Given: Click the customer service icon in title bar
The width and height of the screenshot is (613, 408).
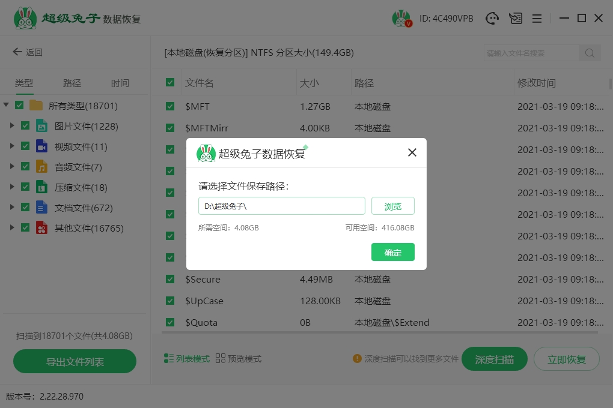Looking at the screenshot, I should pos(493,19).
